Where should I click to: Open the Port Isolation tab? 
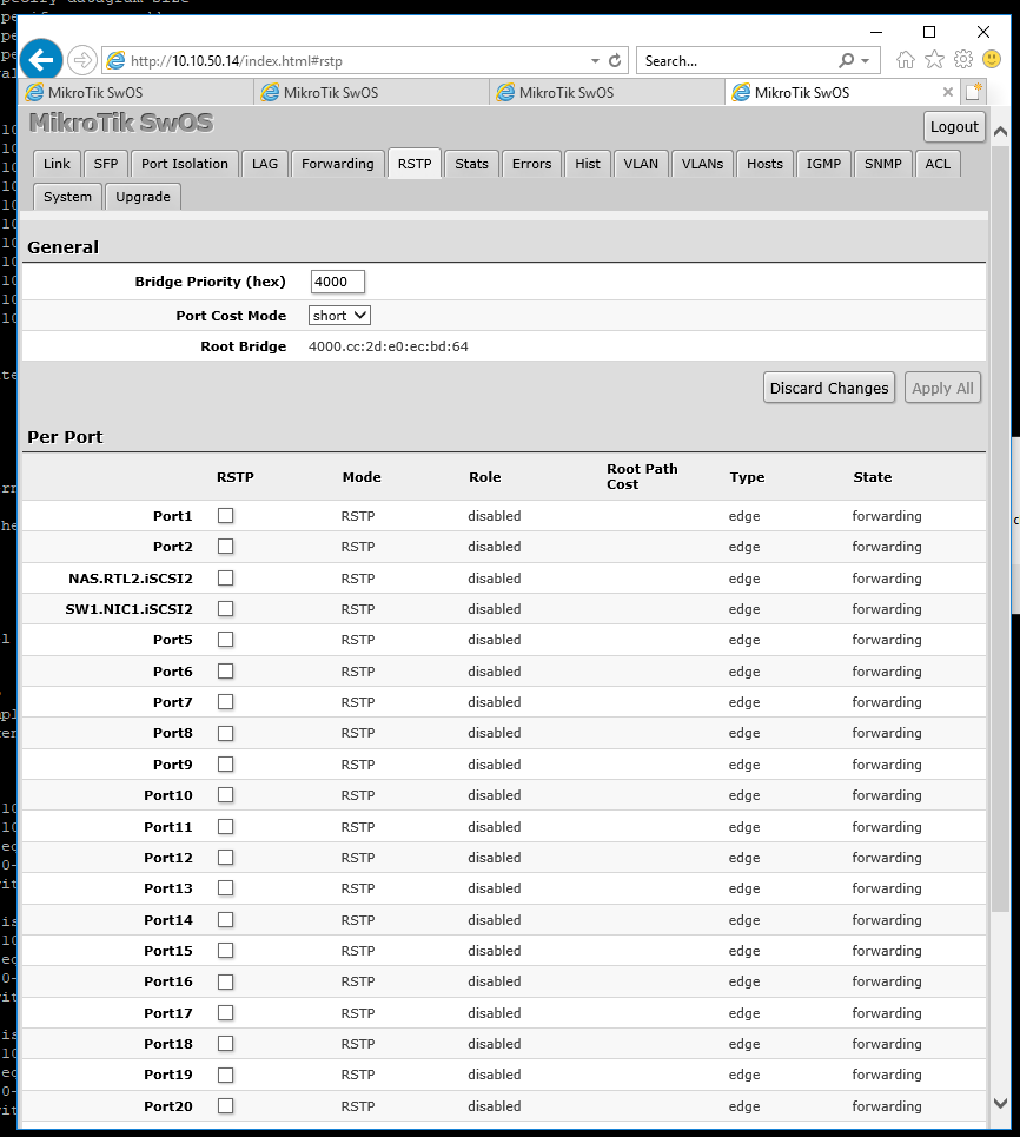tap(185, 164)
